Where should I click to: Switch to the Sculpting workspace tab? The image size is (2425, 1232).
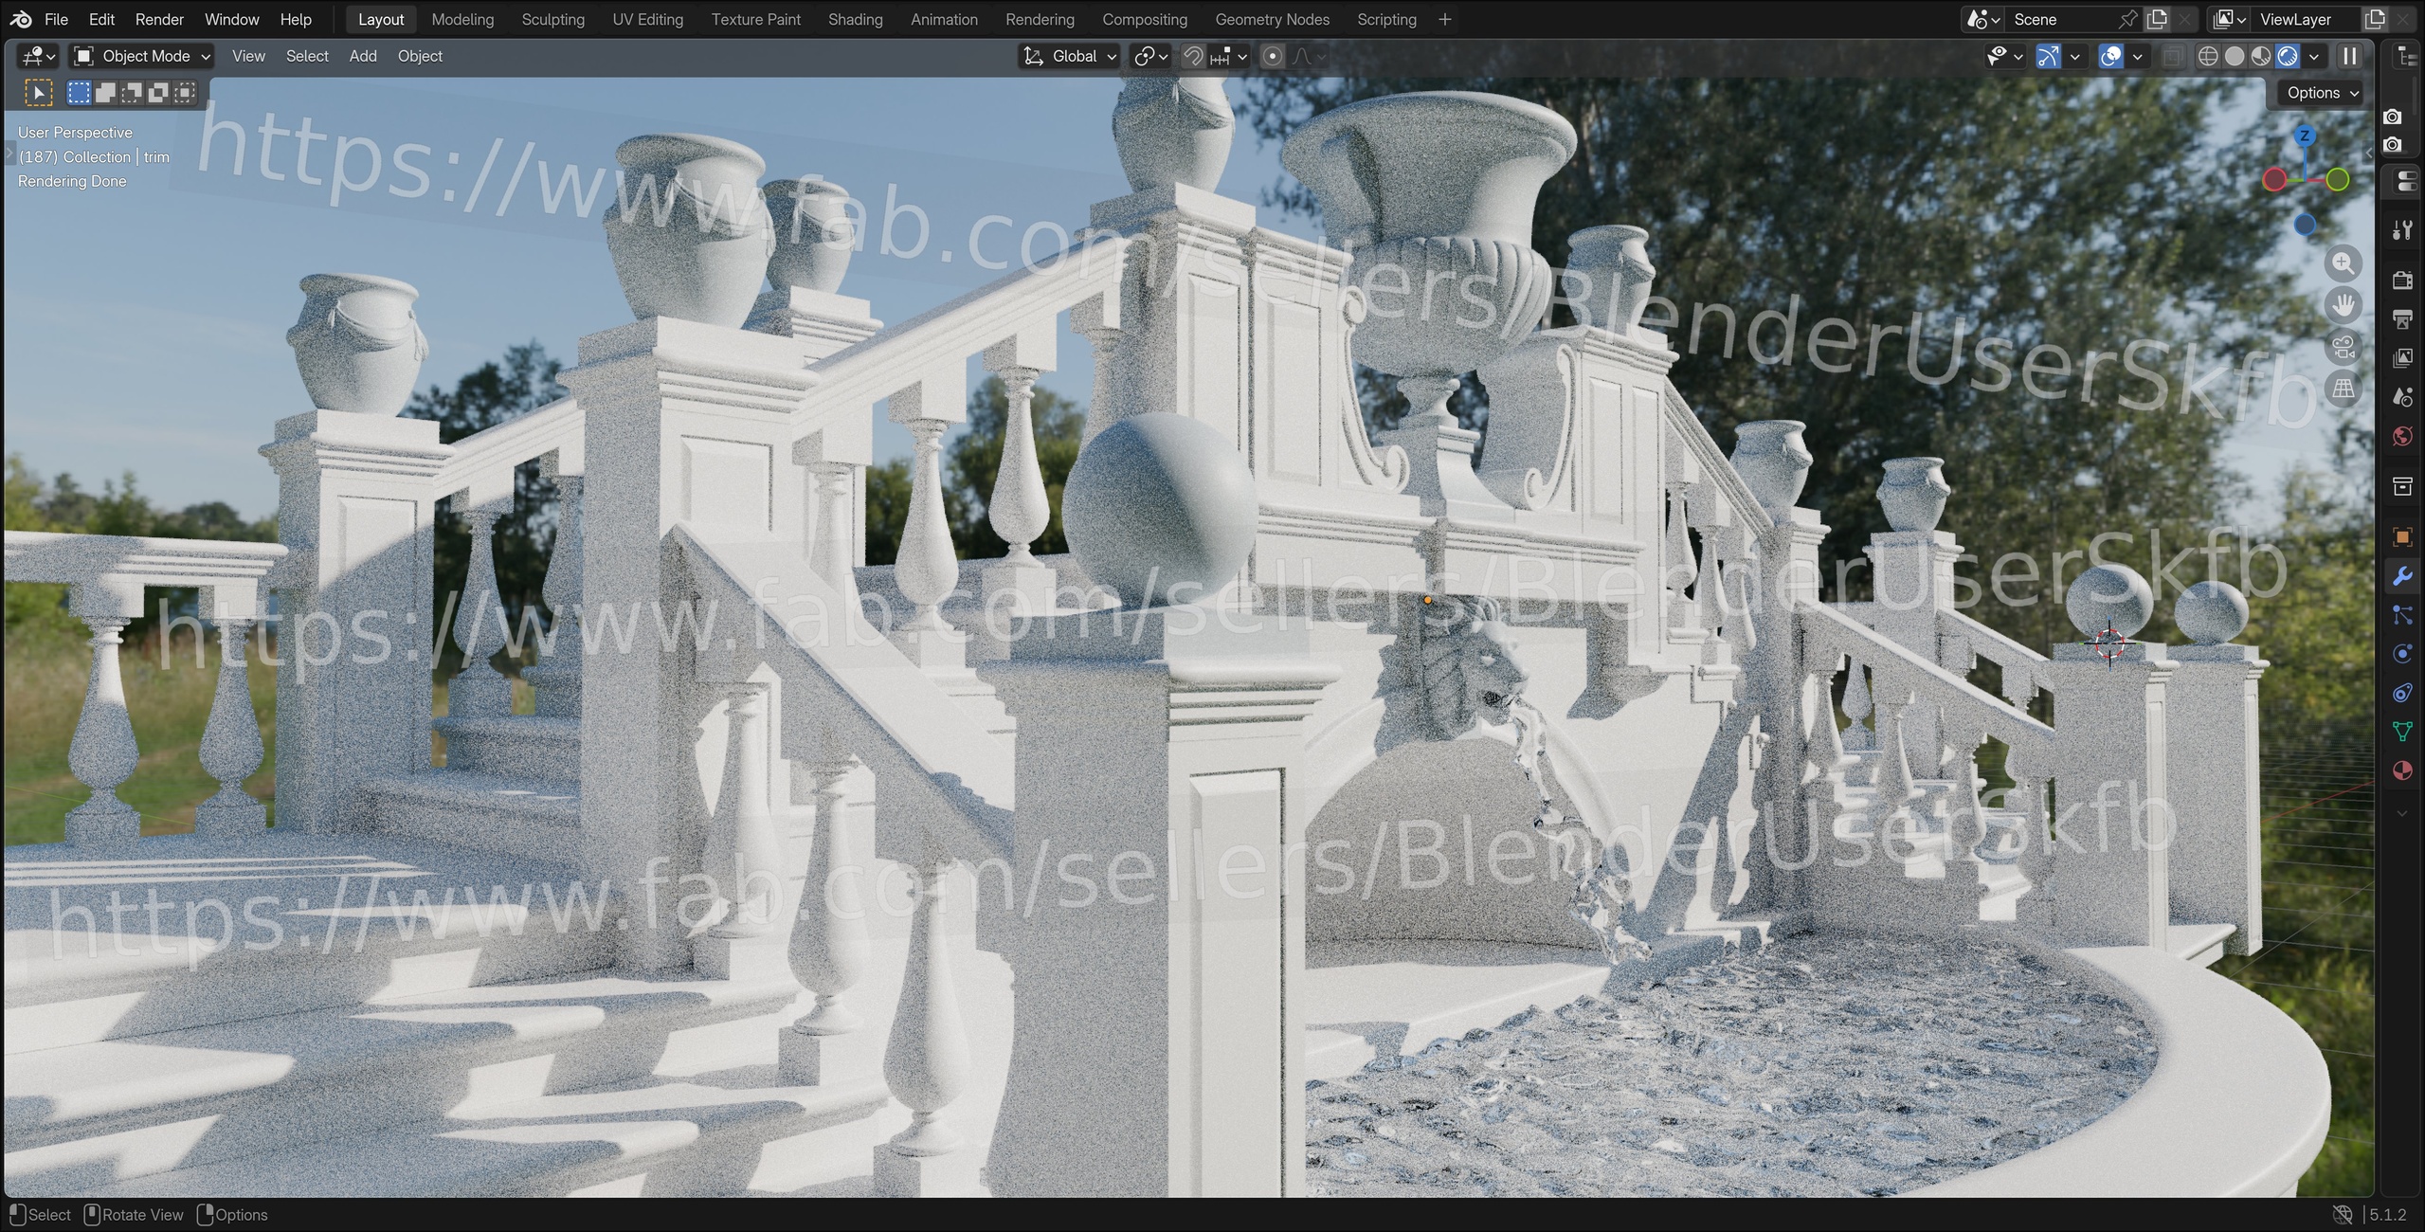[552, 19]
